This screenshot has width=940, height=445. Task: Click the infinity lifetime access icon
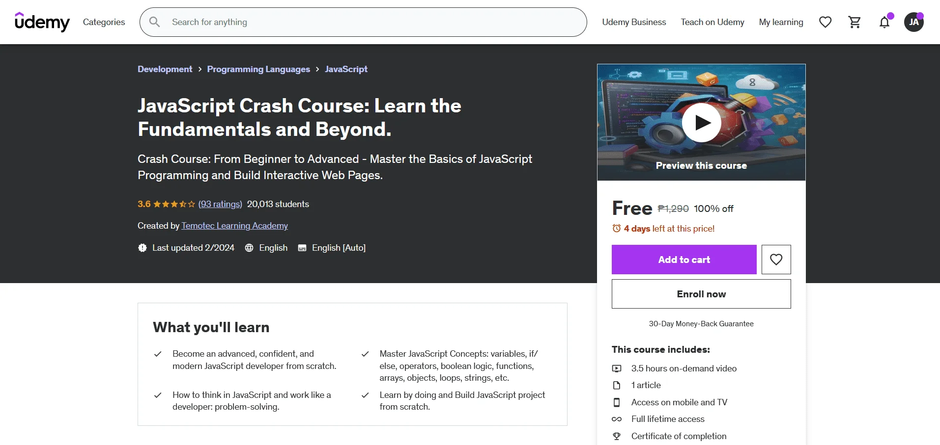[617, 419]
